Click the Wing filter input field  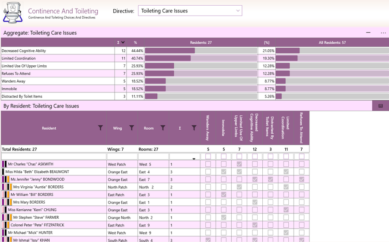coord(122,156)
